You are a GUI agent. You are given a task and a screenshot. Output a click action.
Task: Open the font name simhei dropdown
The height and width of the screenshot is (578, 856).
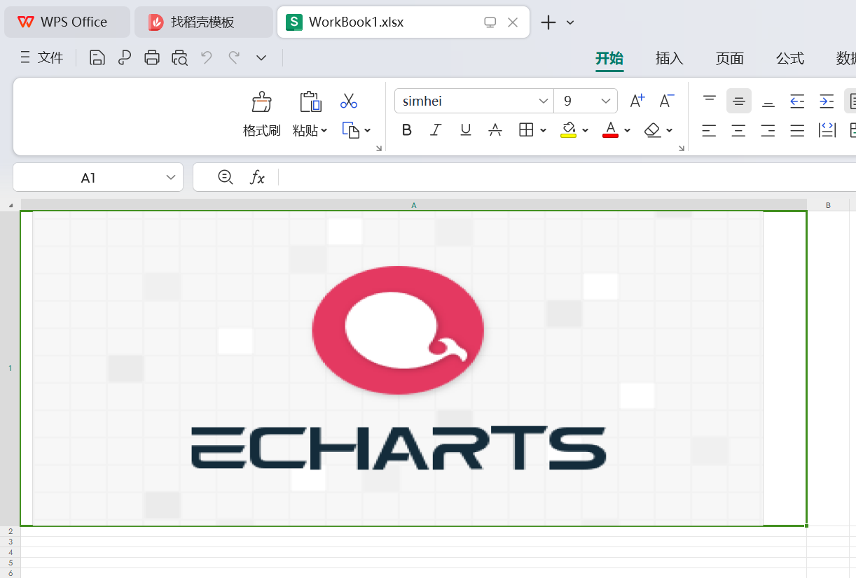pos(544,101)
